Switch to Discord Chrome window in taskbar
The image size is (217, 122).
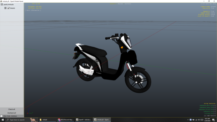(x=66, y=120)
